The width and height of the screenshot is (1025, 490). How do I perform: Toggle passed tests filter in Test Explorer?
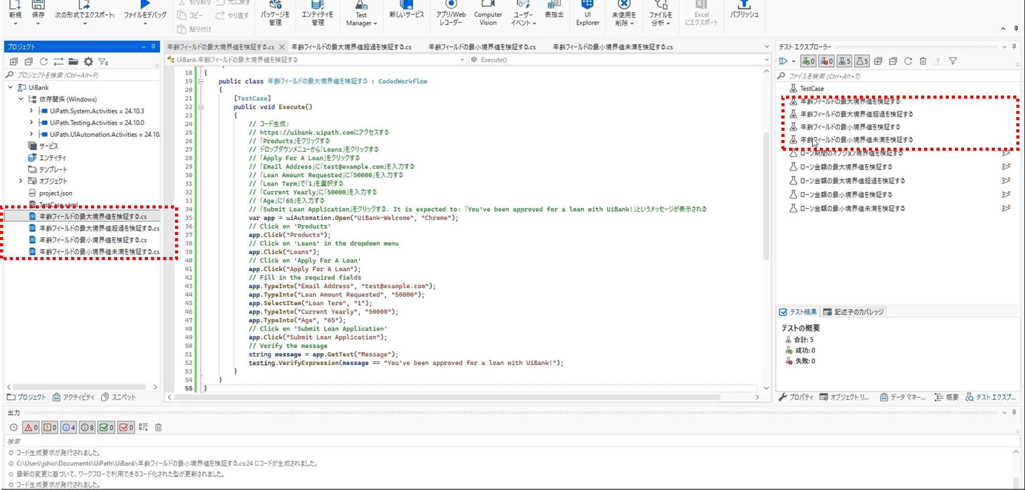809,61
